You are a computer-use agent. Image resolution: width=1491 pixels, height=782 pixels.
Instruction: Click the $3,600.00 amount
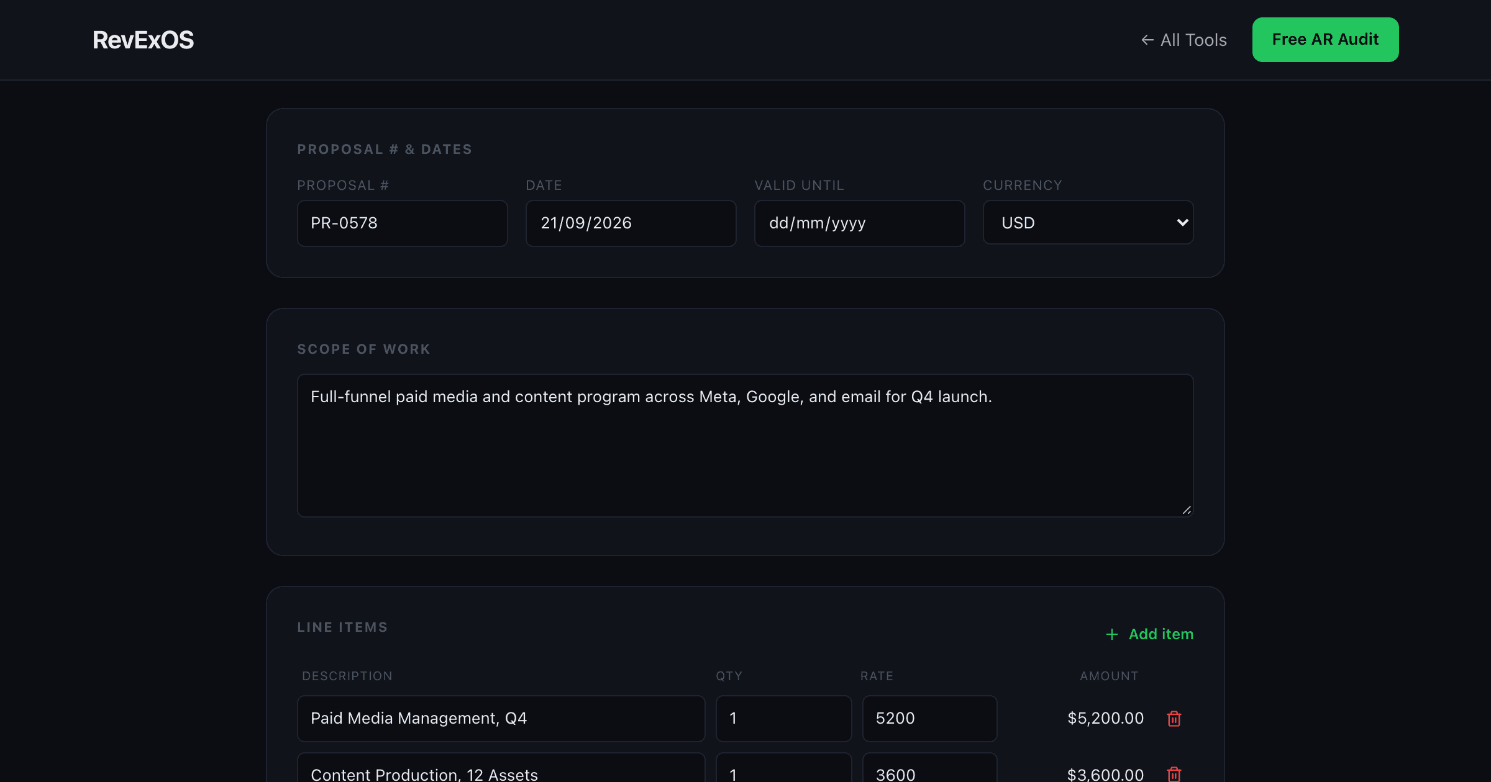point(1105,775)
